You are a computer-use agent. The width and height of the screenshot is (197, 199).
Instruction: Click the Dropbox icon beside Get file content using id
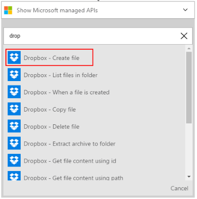tap(14, 160)
